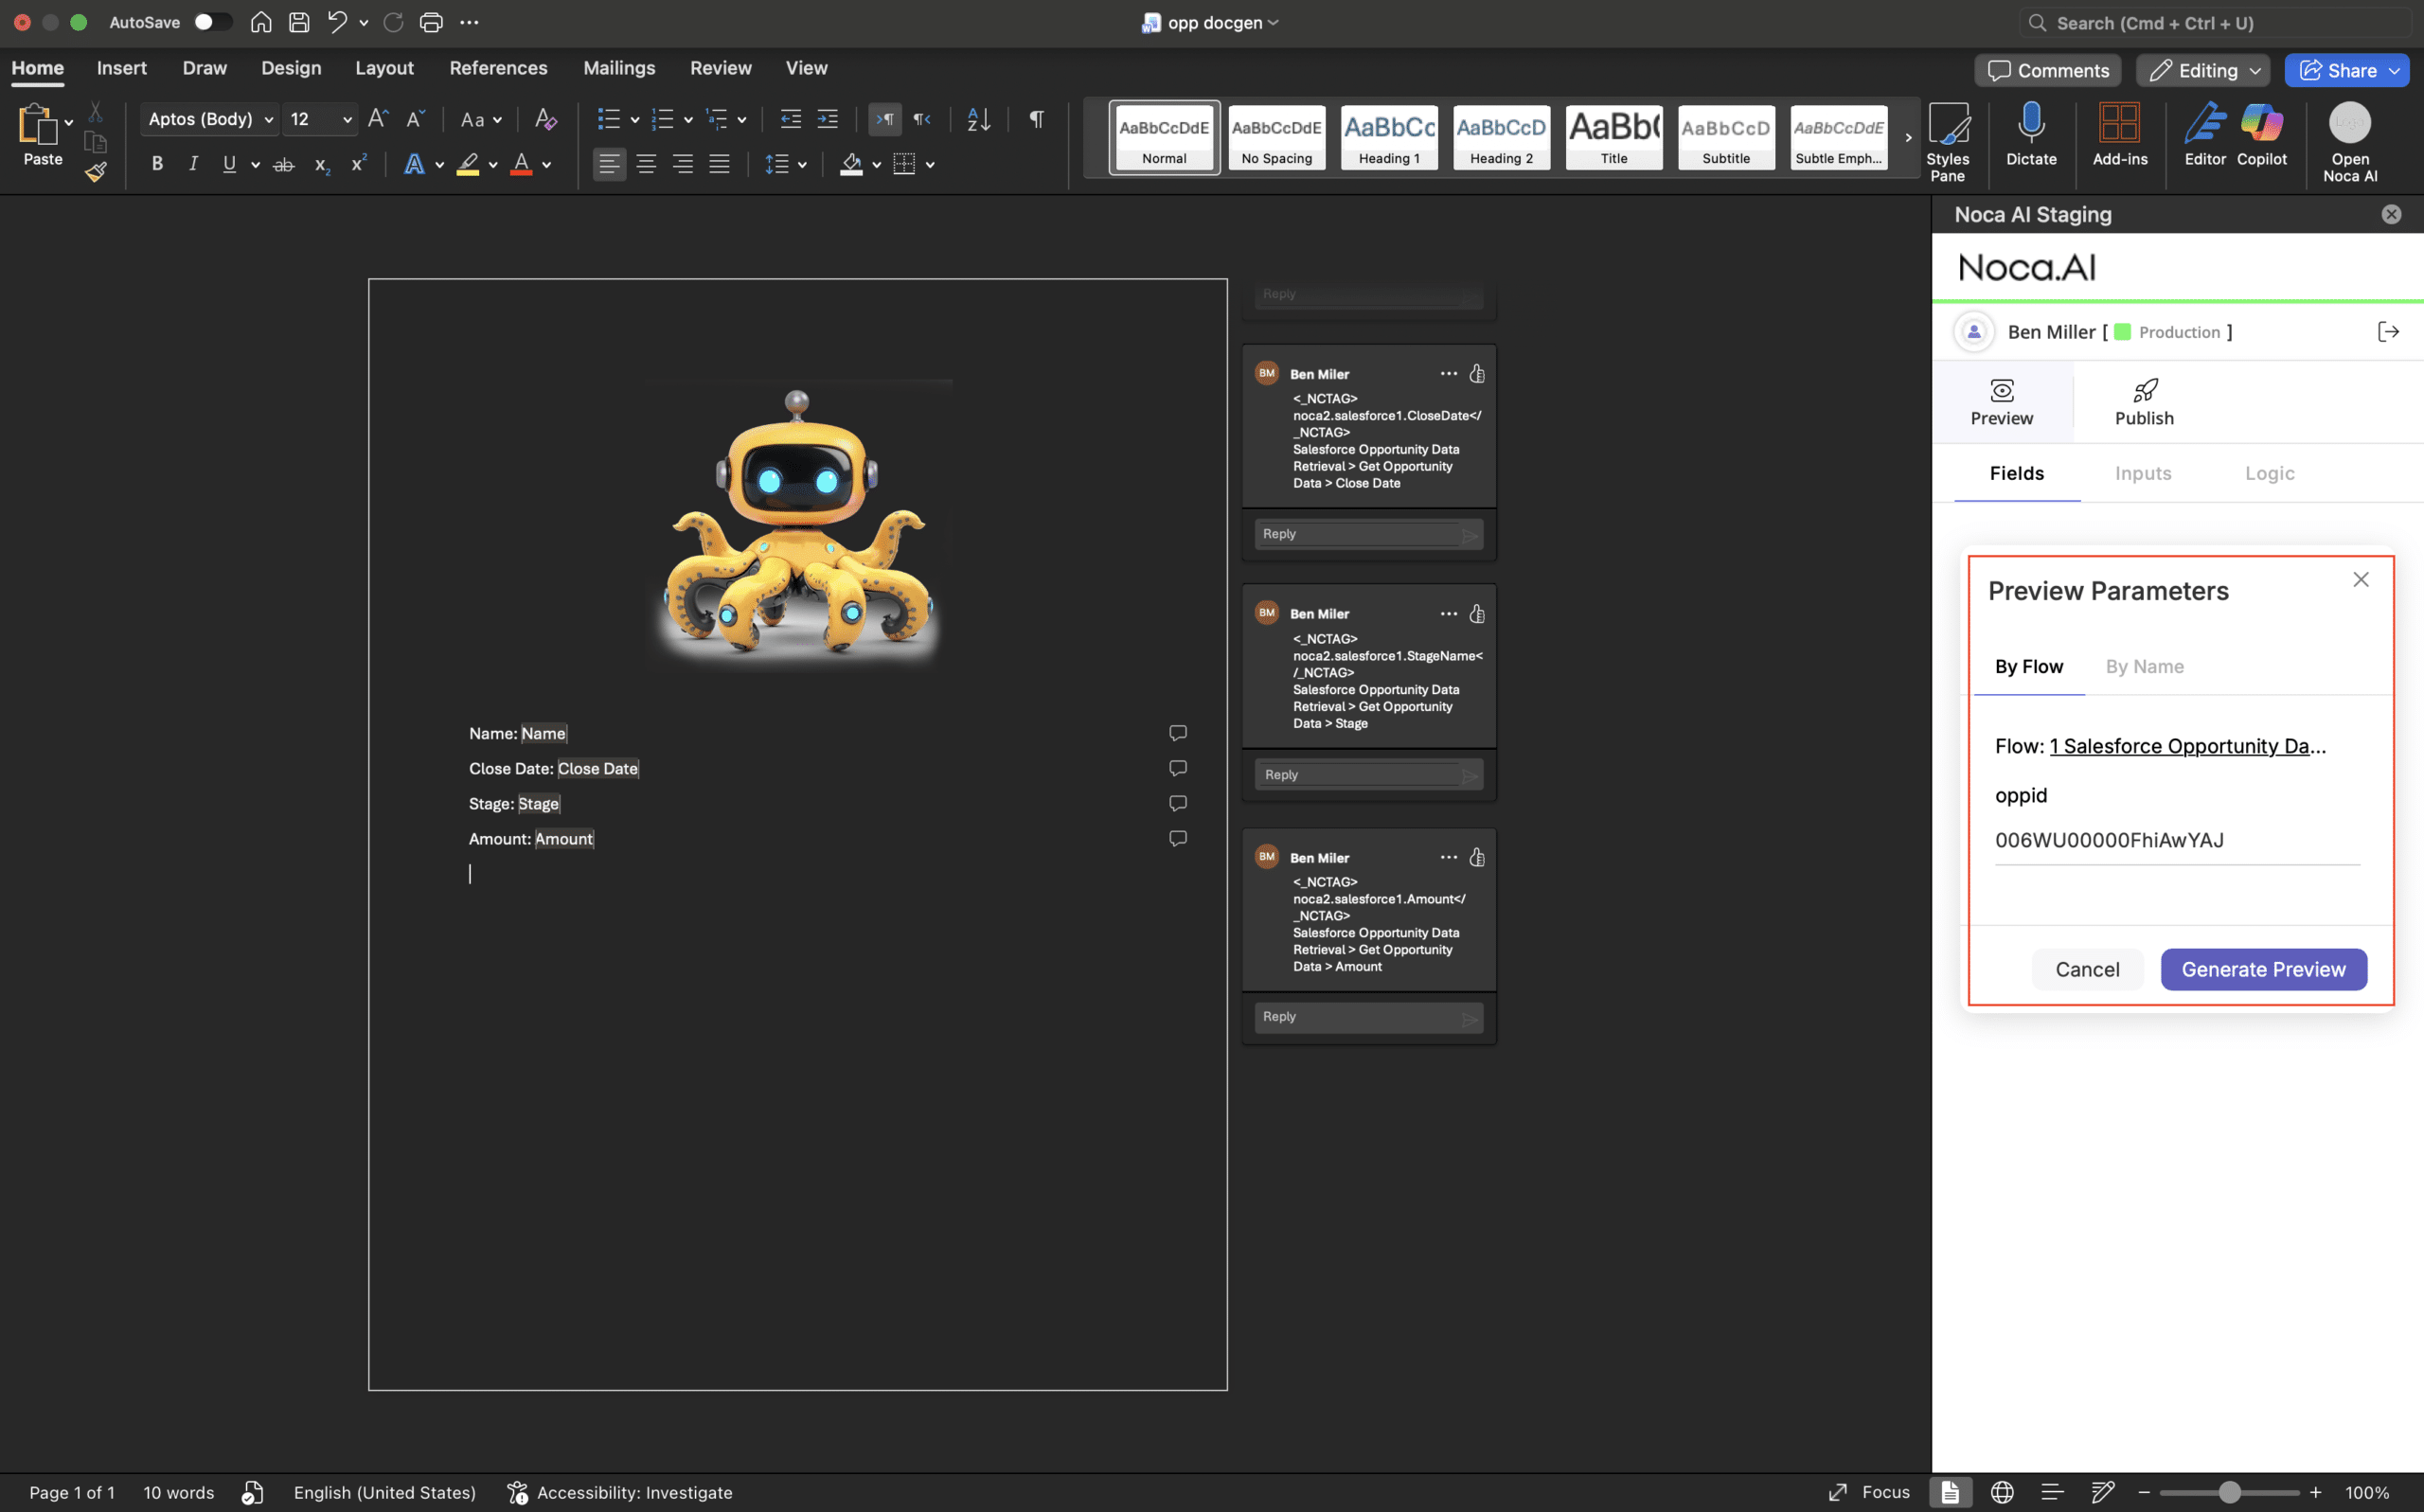Click the Print icon in title bar

[431, 22]
